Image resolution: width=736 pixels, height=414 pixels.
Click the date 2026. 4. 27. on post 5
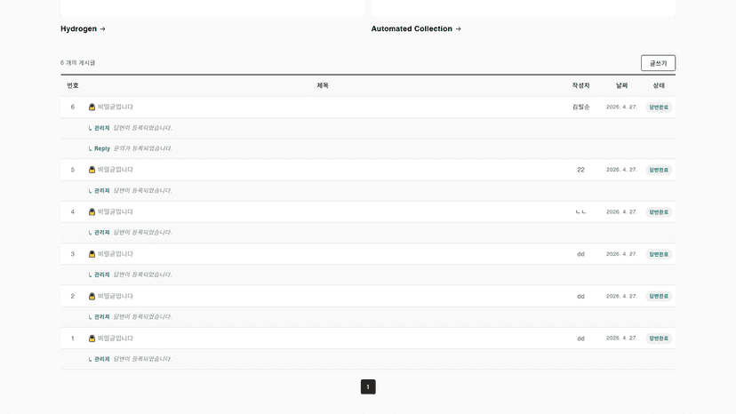[621, 170]
